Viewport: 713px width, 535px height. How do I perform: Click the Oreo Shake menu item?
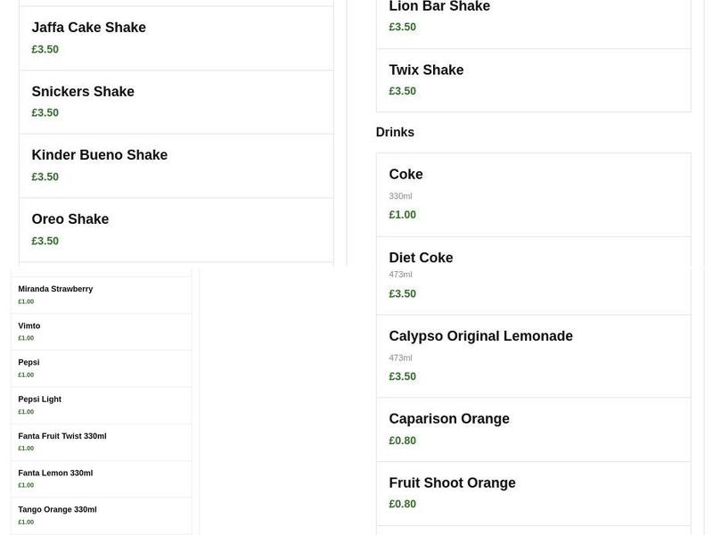tap(176, 229)
